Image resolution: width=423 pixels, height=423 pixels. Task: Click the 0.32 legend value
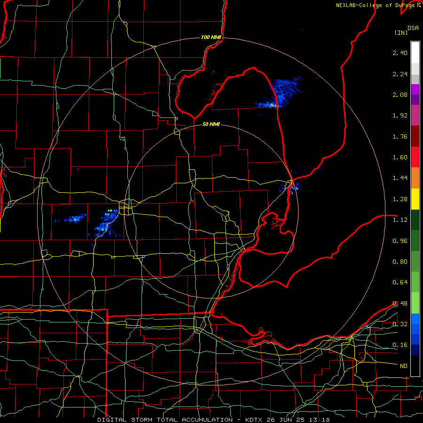(x=400, y=324)
